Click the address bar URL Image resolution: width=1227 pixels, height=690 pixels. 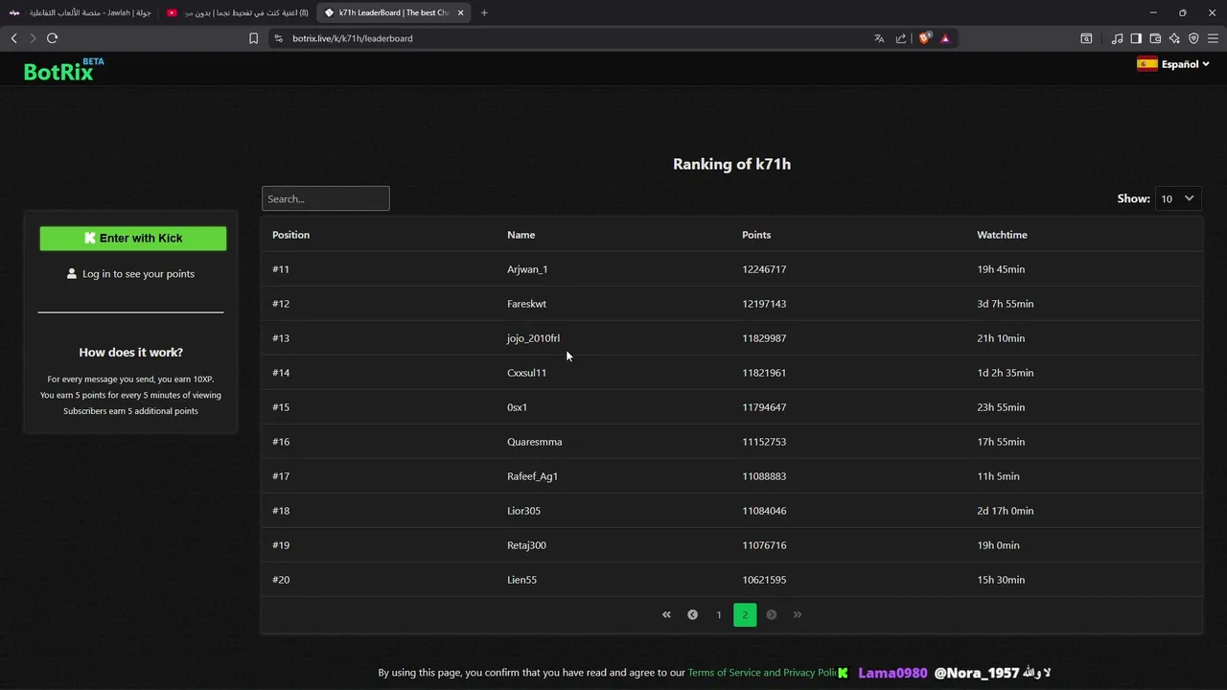tap(353, 38)
